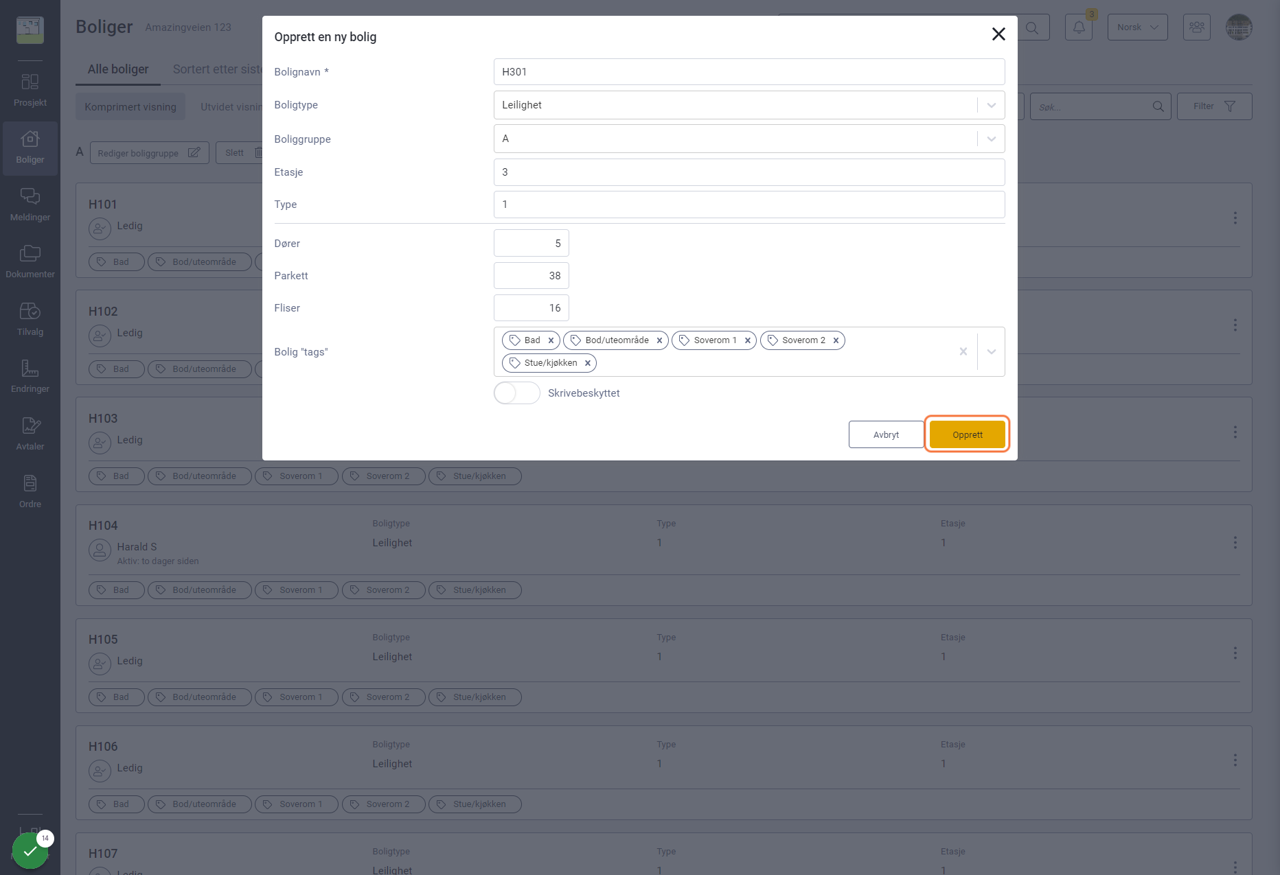Expand Boliggruppe dropdown
This screenshot has height=875, width=1280.
coord(991,139)
